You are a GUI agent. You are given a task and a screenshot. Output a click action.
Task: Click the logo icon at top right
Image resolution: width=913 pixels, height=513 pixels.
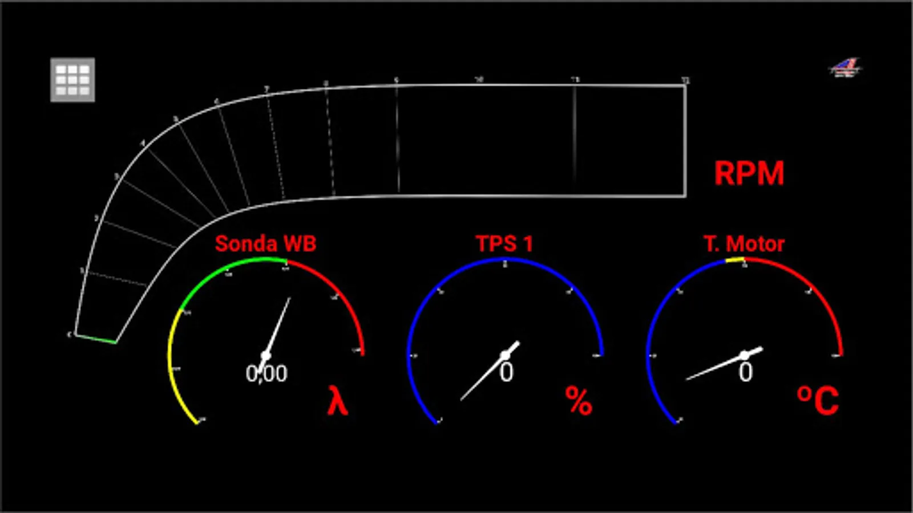coord(845,68)
